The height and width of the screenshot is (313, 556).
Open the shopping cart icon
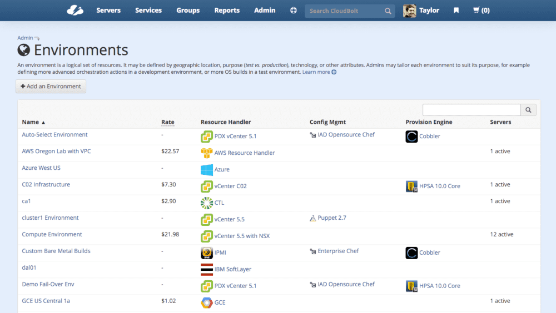click(481, 10)
